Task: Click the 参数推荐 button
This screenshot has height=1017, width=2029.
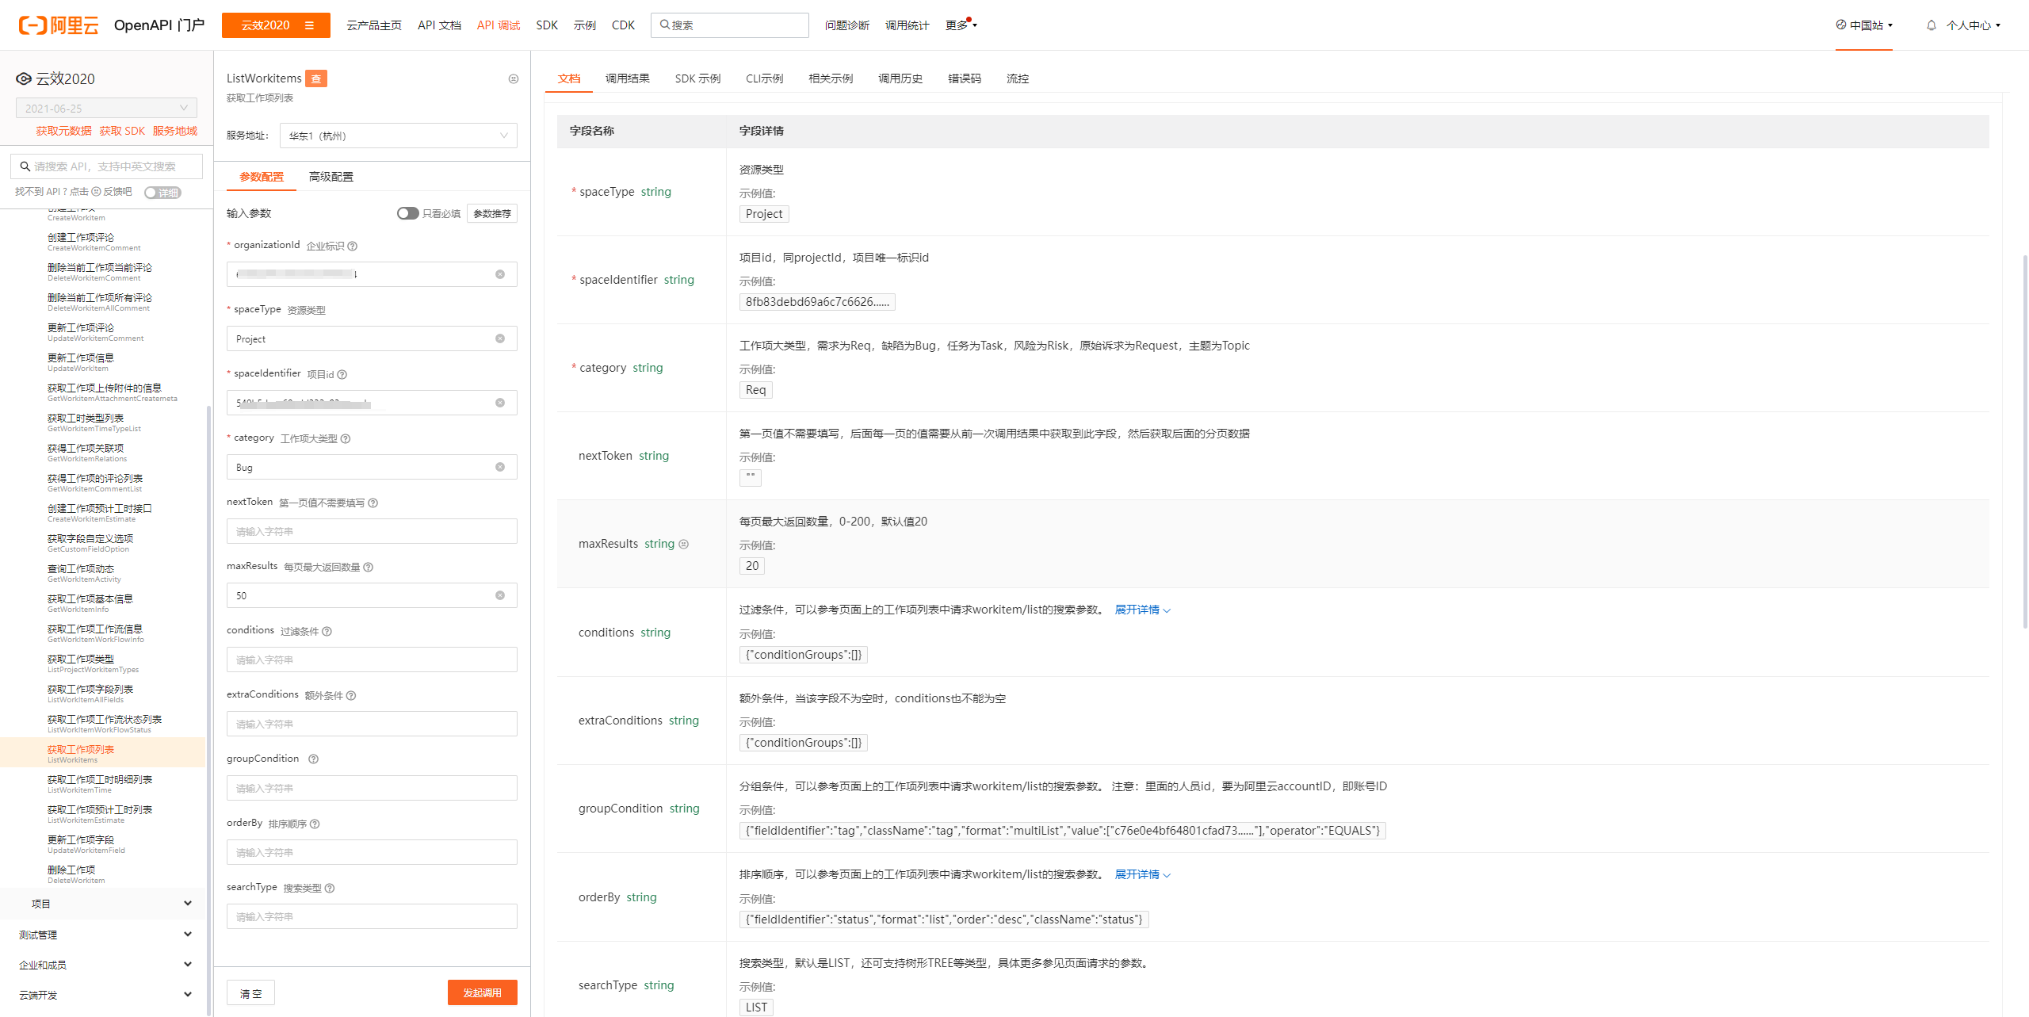Action: click(492, 213)
